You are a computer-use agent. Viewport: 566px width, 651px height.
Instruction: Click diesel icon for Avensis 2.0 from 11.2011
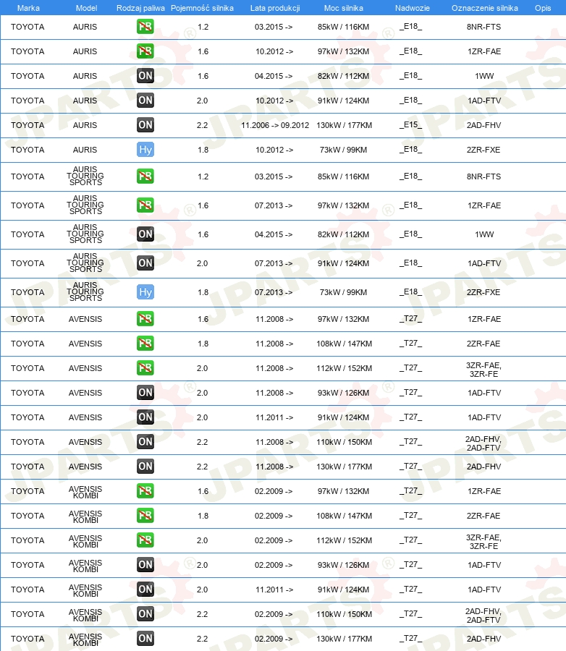145,417
